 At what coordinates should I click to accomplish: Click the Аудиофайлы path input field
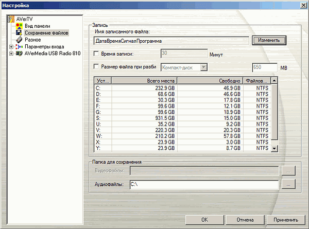click(x=204, y=185)
